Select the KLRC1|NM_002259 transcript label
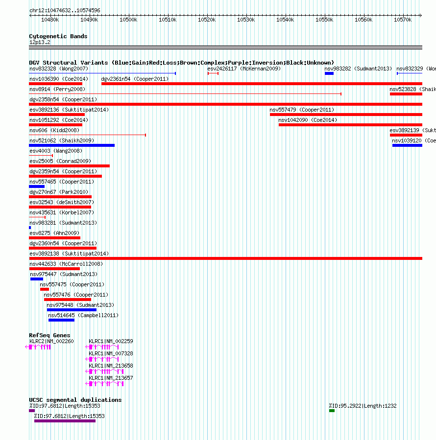The width and height of the screenshot is (436, 440). (x=111, y=342)
